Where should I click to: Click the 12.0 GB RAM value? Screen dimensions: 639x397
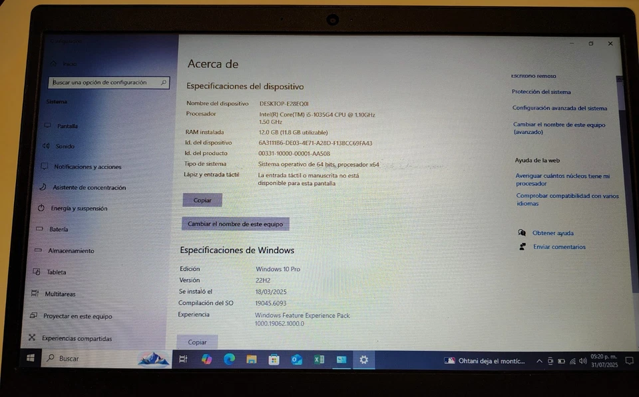click(293, 133)
